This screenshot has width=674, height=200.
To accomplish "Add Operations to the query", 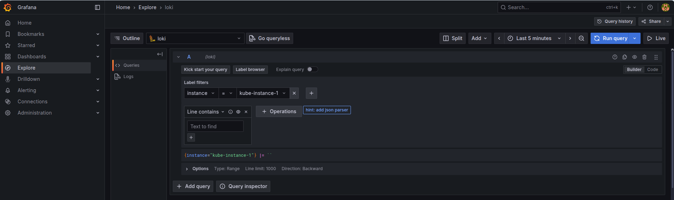I will coord(279,111).
